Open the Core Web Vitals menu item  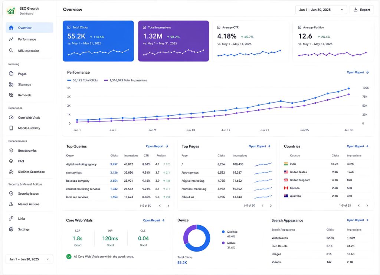click(29, 117)
